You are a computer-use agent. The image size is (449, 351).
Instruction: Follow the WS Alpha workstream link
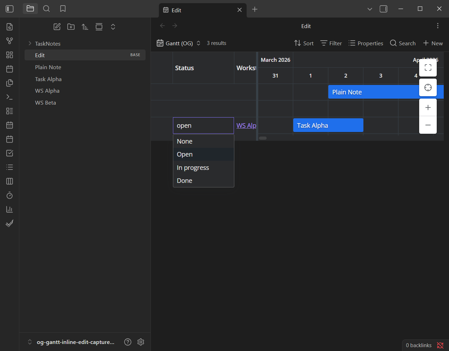tap(246, 125)
